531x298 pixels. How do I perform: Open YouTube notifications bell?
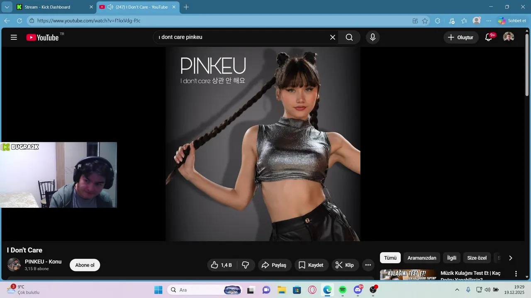[489, 37]
